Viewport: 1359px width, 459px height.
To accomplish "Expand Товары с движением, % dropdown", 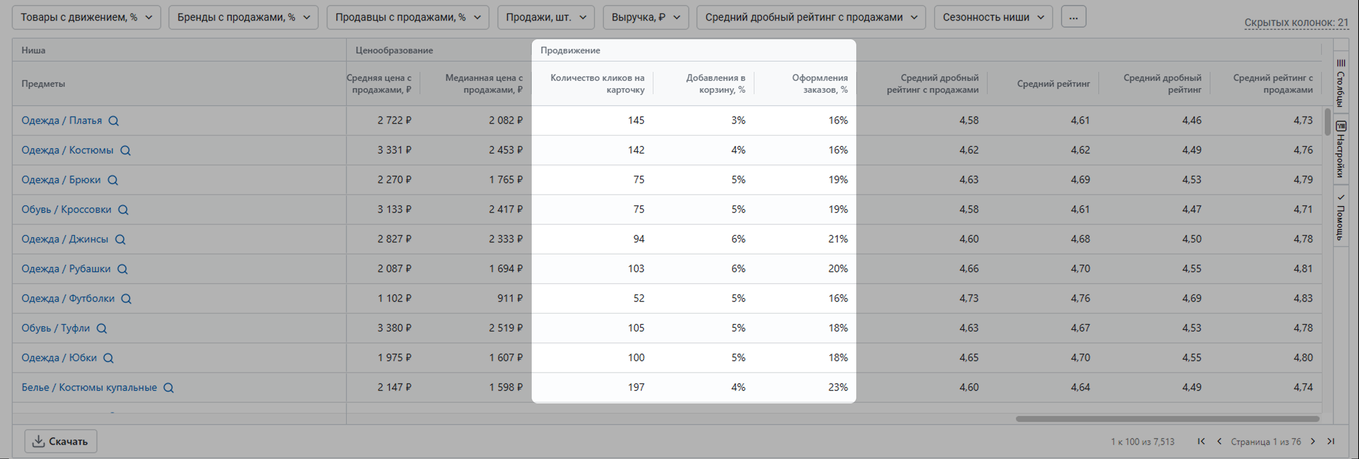I will pyautogui.click(x=87, y=17).
